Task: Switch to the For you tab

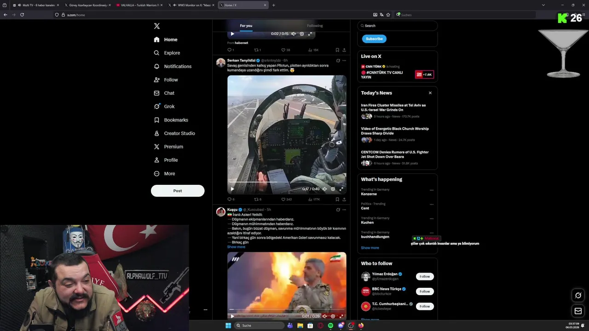Action: pos(246,26)
